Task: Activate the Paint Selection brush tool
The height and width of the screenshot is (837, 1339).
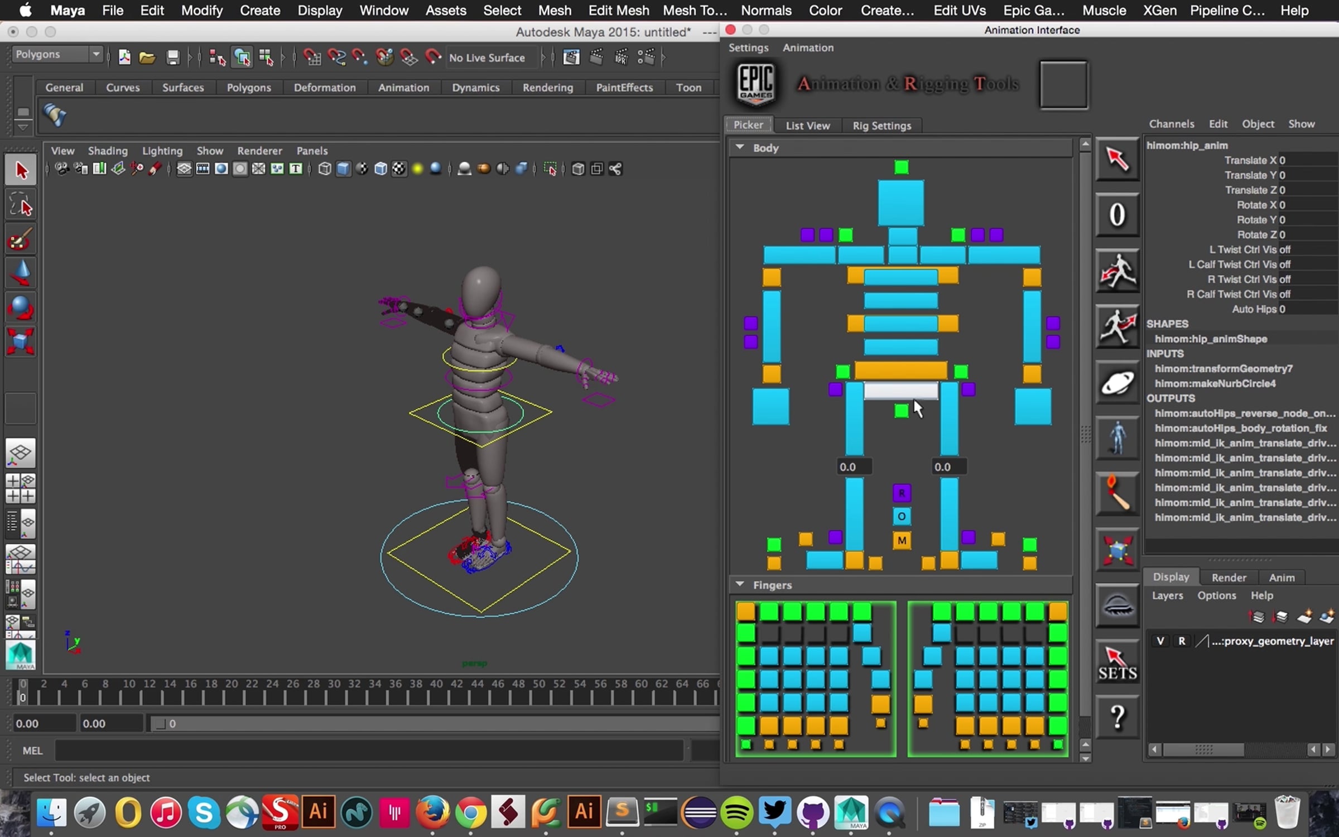Action: tap(21, 240)
